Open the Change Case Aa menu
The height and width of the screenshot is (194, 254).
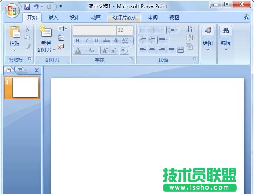93,50
